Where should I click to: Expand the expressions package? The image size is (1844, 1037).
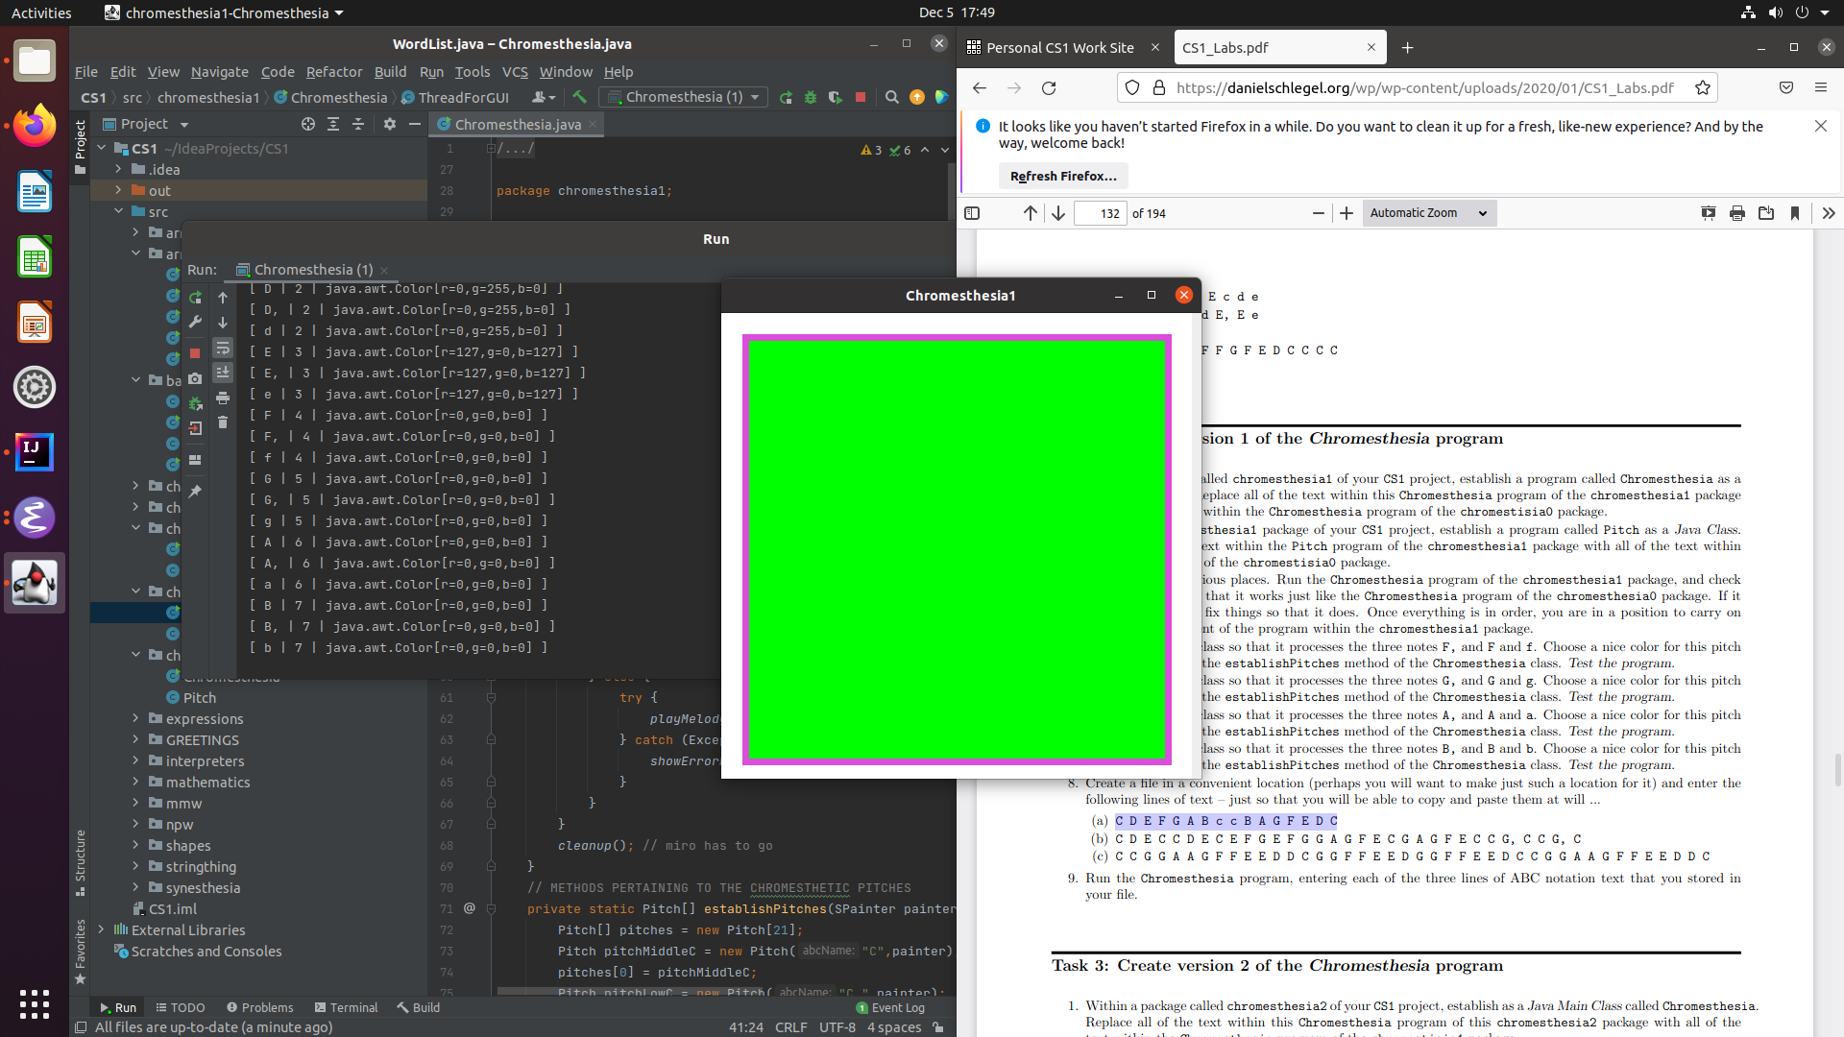(x=135, y=718)
